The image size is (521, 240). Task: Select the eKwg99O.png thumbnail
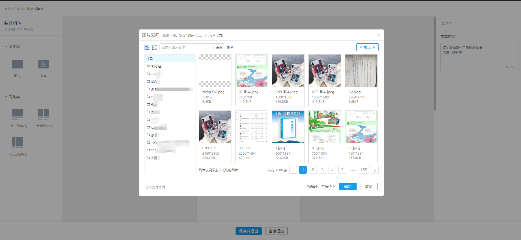coord(215,71)
